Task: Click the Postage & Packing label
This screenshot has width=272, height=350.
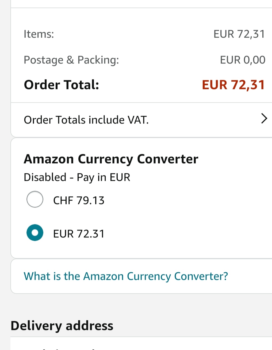Action: (x=71, y=60)
